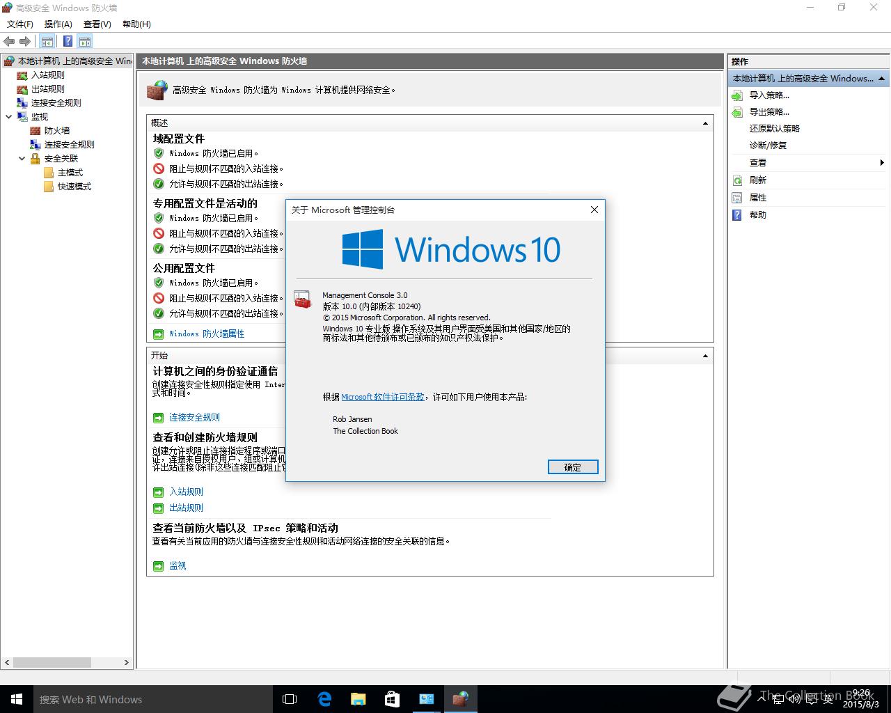This screenshot has height=713, width=891.
Task: Select 出站规则 in the left tree
Action: (47, 88)
